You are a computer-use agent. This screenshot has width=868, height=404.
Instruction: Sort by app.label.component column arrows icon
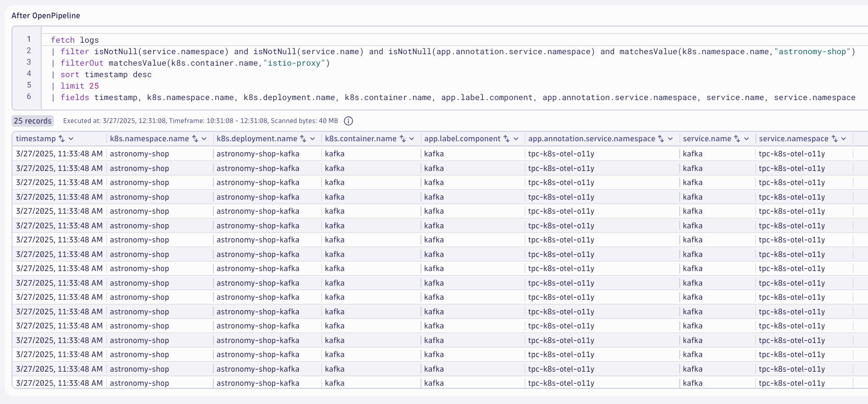point(507,139)
